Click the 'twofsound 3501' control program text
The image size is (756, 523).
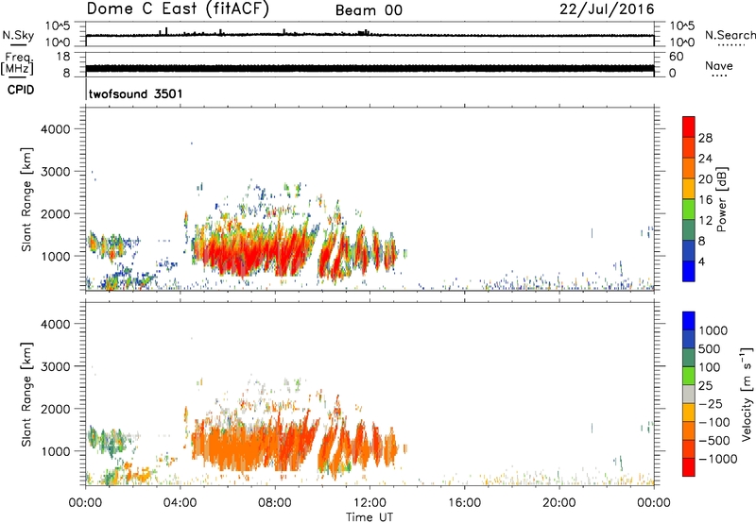(x=135, y=93)
